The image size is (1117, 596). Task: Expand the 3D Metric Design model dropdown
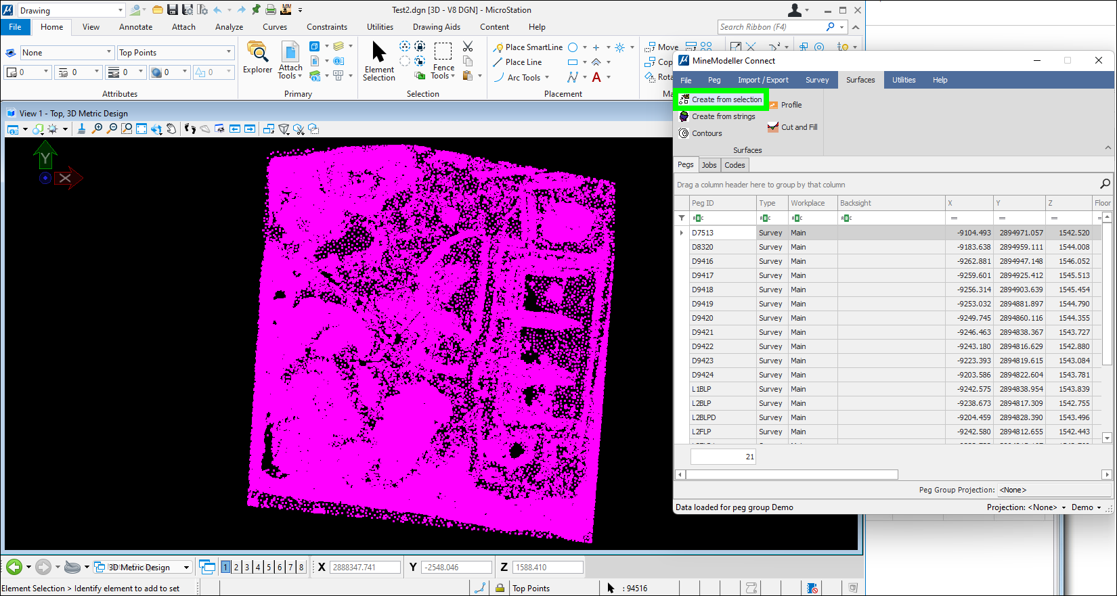(x=186, y=567)
